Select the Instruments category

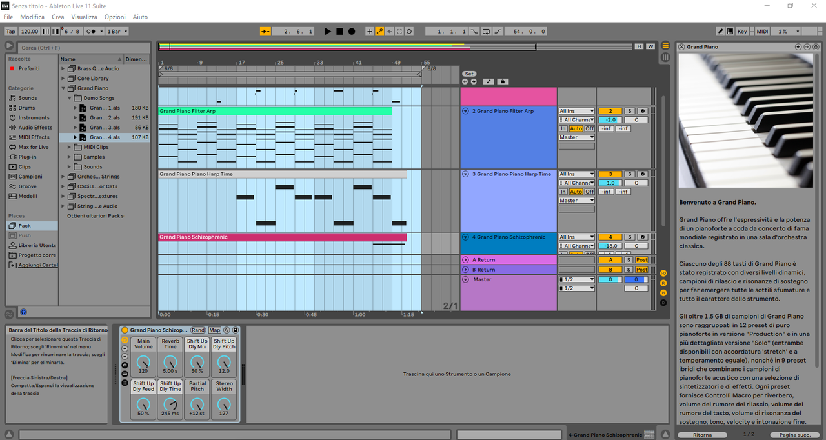[x=34, y=117]
